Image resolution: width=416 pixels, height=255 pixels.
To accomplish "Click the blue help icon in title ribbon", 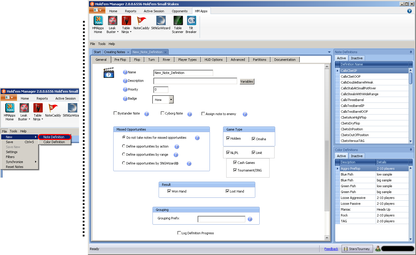I will tap(410, 11).
